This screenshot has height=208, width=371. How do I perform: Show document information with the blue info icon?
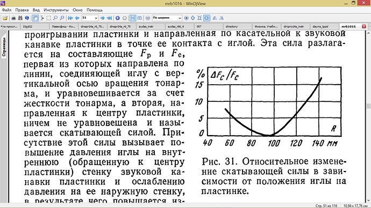pos(27,18)
